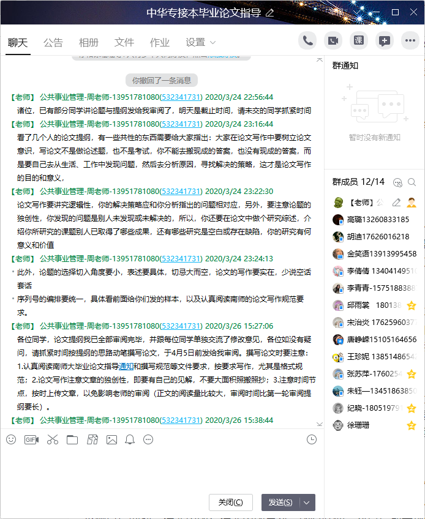The image size is (425, 519).
Task: Open the group class (课) feature
Action: click(x=359, y=41)
